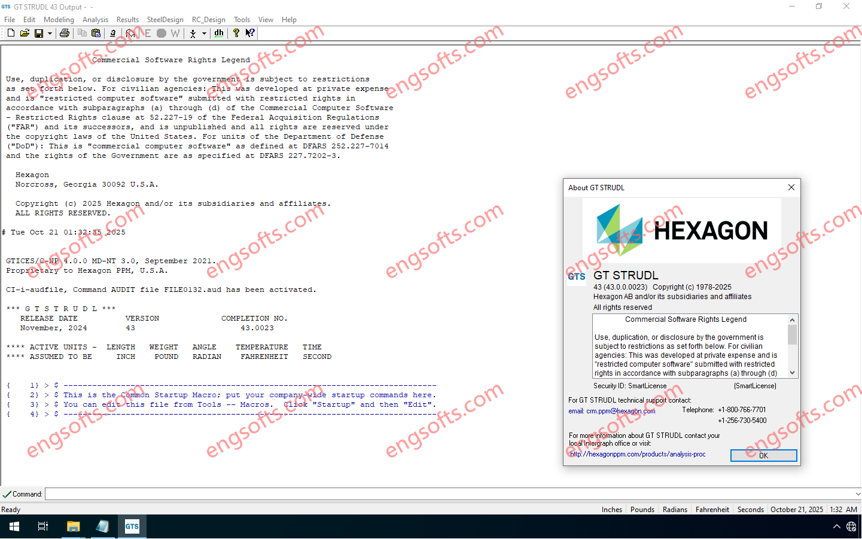Activate context-sensitive help arrow icon
This screenshot has width=862, height=539.
[x=249, y=33]
